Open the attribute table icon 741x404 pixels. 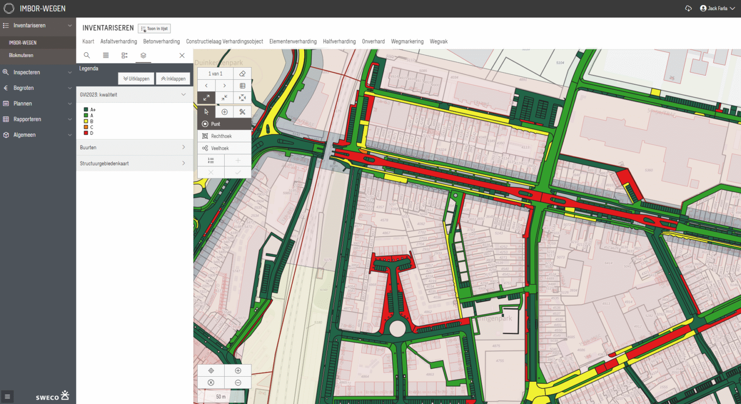point(242,86)
